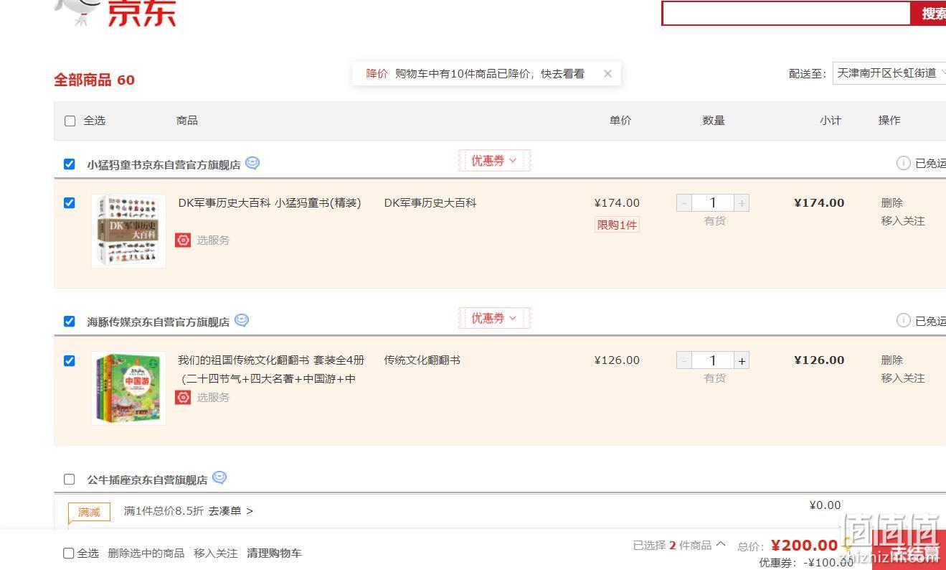The image size is (946, 570).
Task: Uncheck the DK军事历史大百科 item checkbox
Action: 69,202
